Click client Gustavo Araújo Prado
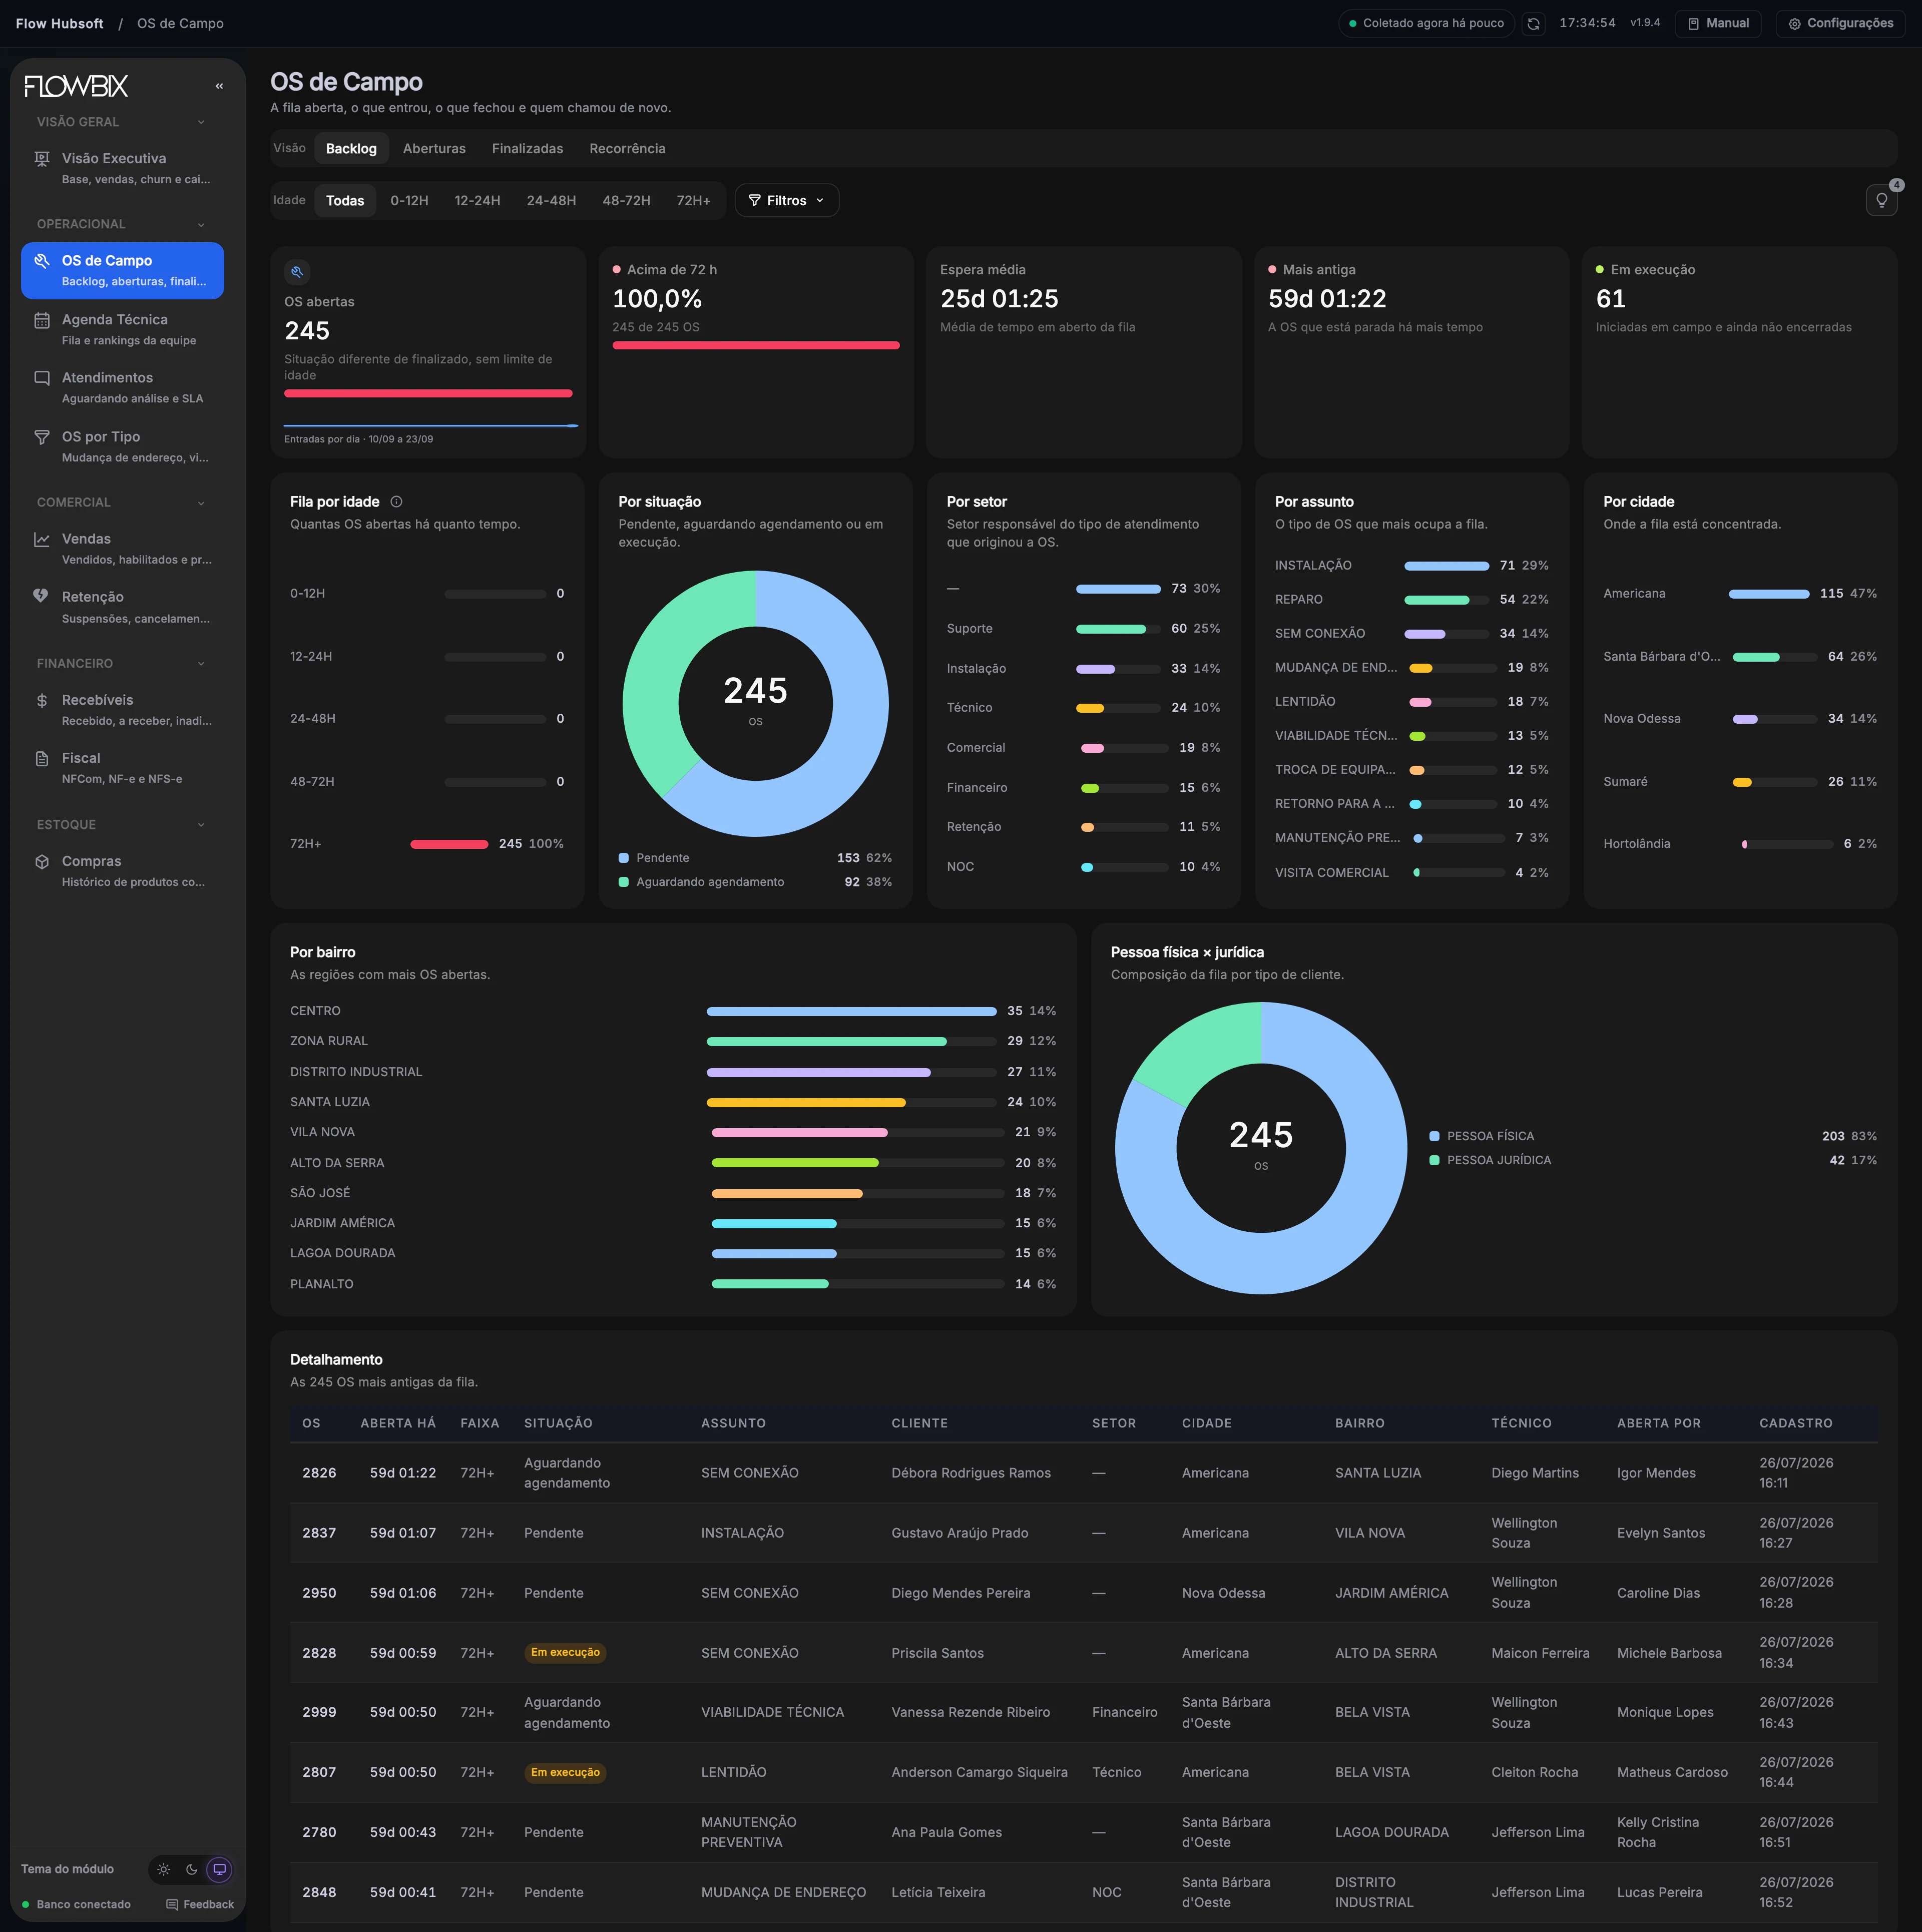Viewport: 1922px width, 1932px height. pos(959,1533)
